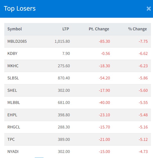Click the SLBSL symbol
153x158 pixels.
tap(13, 78)
